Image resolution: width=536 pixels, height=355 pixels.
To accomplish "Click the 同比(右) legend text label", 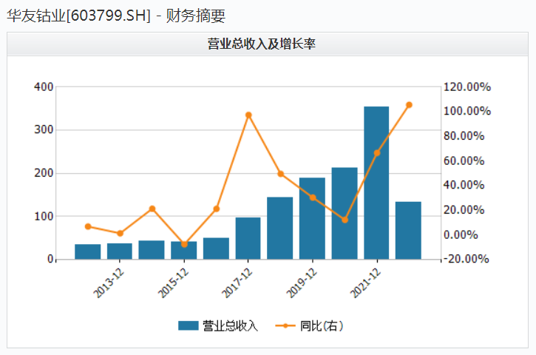I will click(x=322, y=325).
